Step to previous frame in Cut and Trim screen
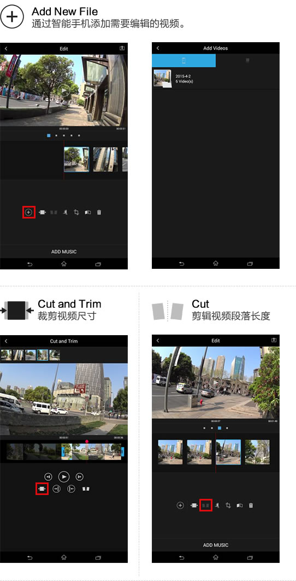The image size is (296, 581). point(48,476)
